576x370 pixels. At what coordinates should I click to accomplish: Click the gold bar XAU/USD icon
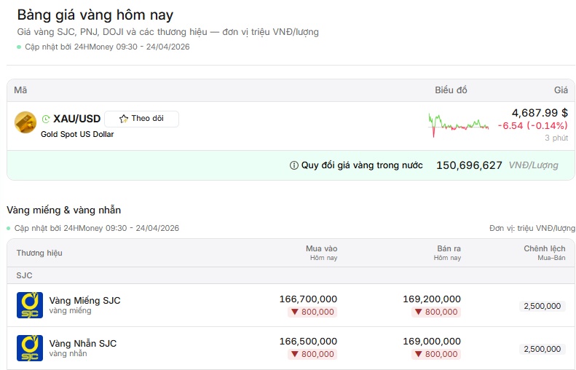click(25, 122)
